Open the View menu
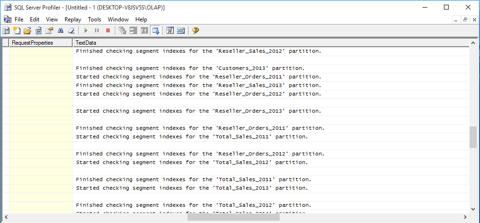Image resolution: width=480 pixels, height=223 pixels. click(52, 19)
